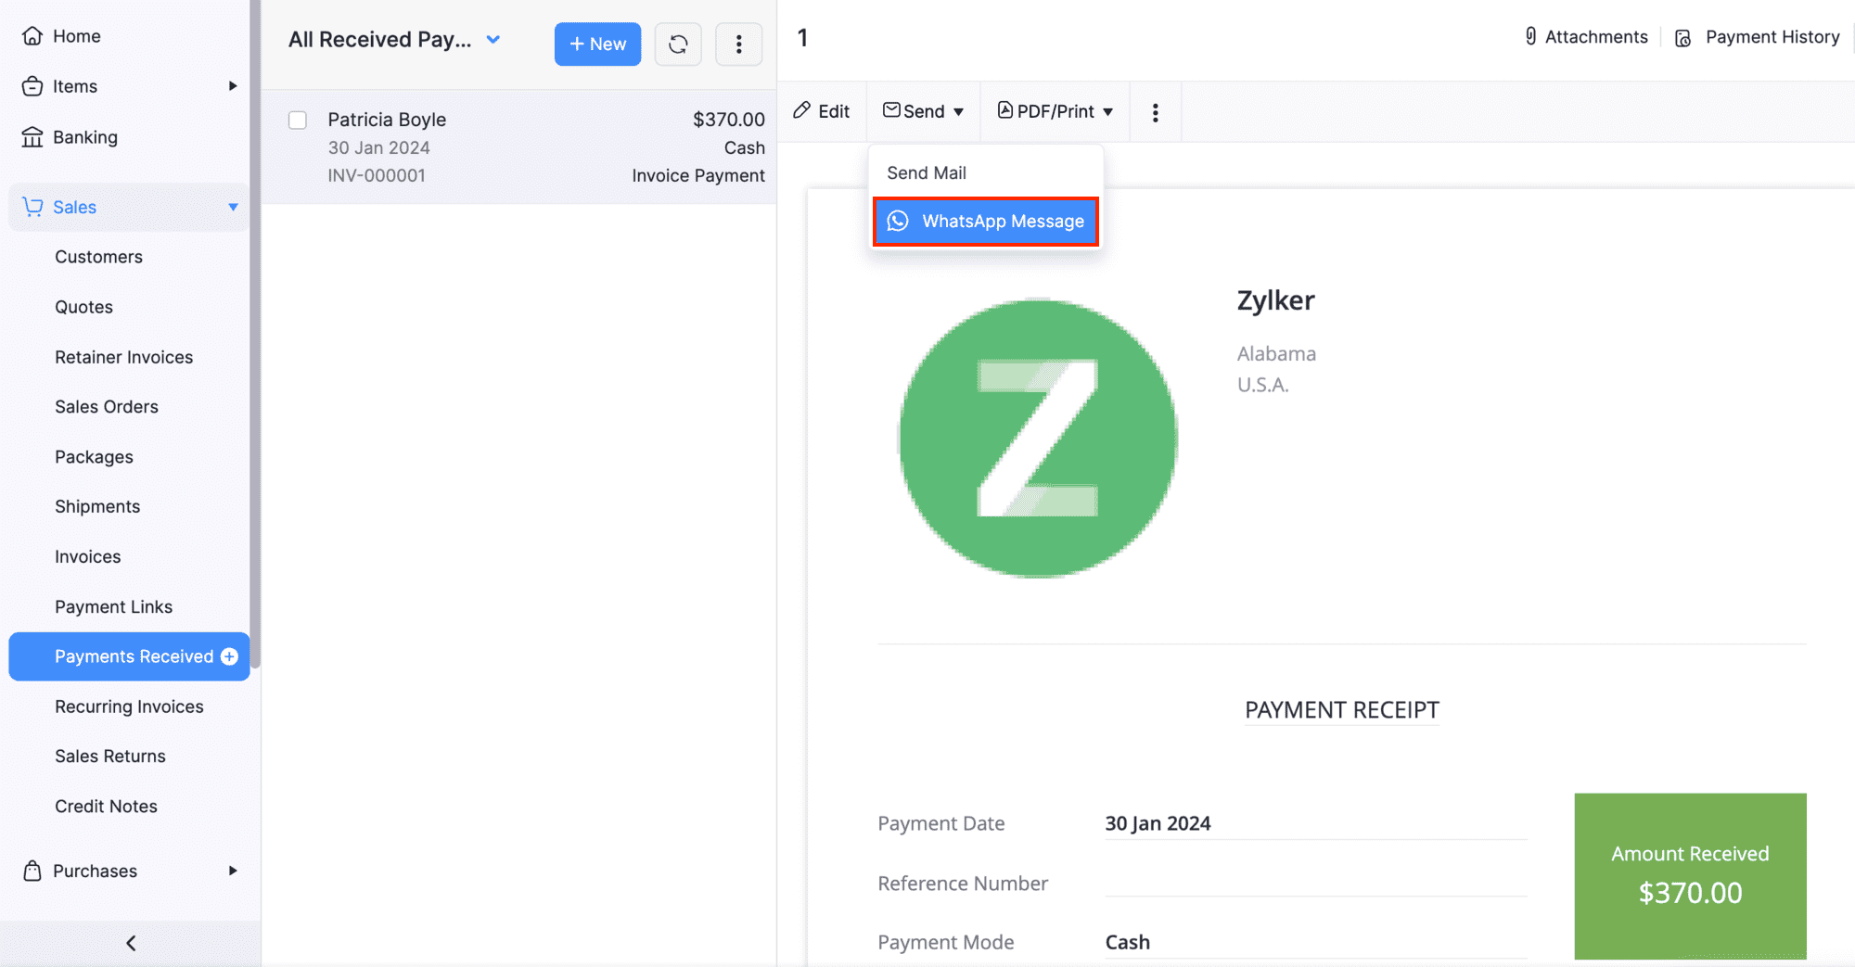The image size is (1855, 967).
Task: Select WhatsApp Message option
Action: (985, 221)
